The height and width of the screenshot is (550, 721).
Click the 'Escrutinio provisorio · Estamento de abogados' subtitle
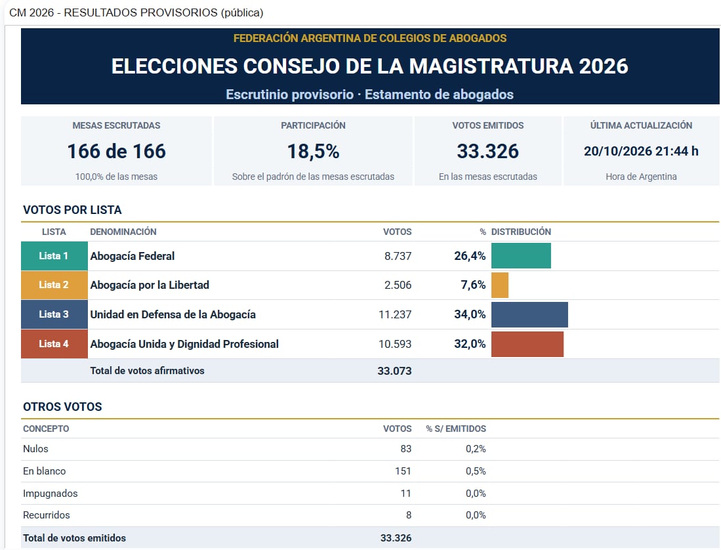(370, 95)
